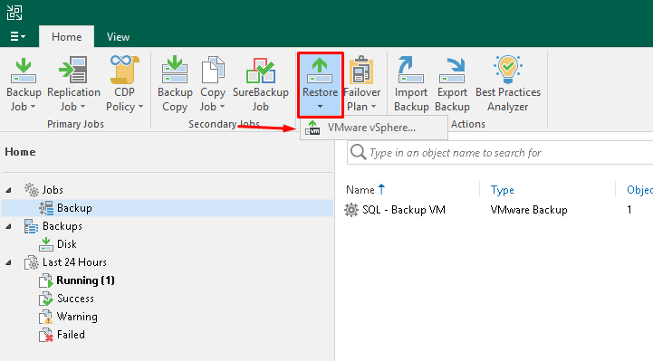Screen dimensions: 653x361
Task: Open the main hamburger menu dropdown
Action: click(17, 36)
